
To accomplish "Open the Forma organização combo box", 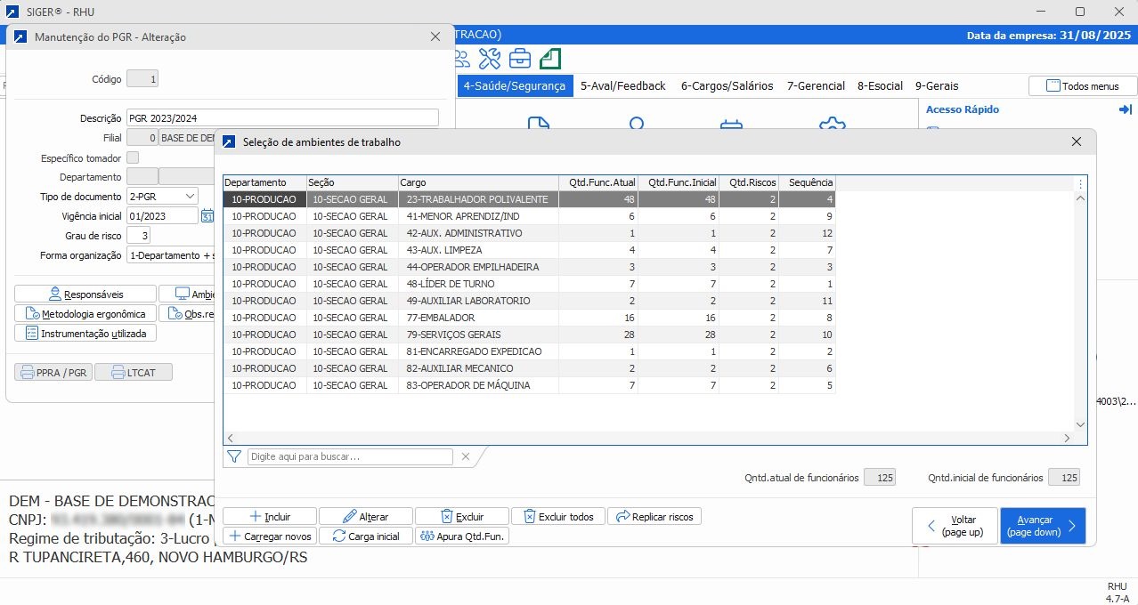I will point(169,255).
